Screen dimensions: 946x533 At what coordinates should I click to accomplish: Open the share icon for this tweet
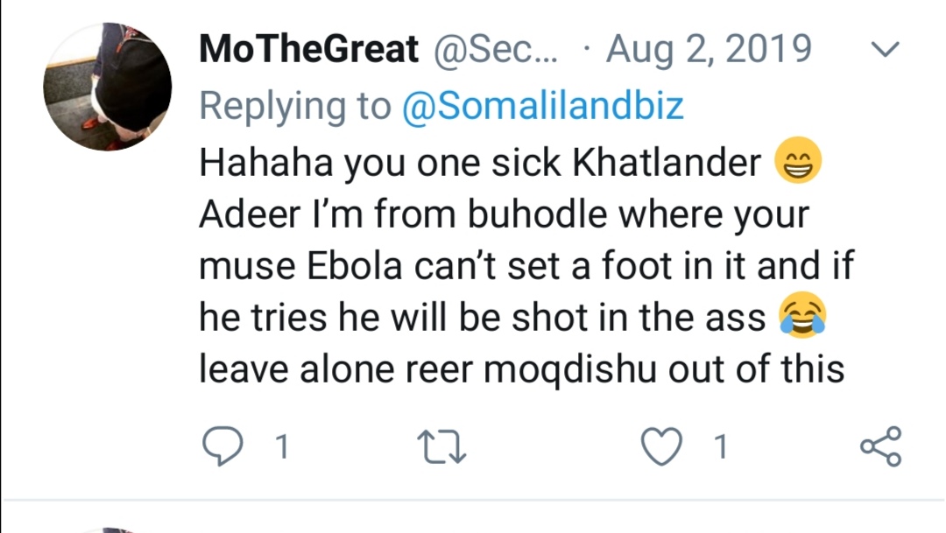[x=879, y=446]
